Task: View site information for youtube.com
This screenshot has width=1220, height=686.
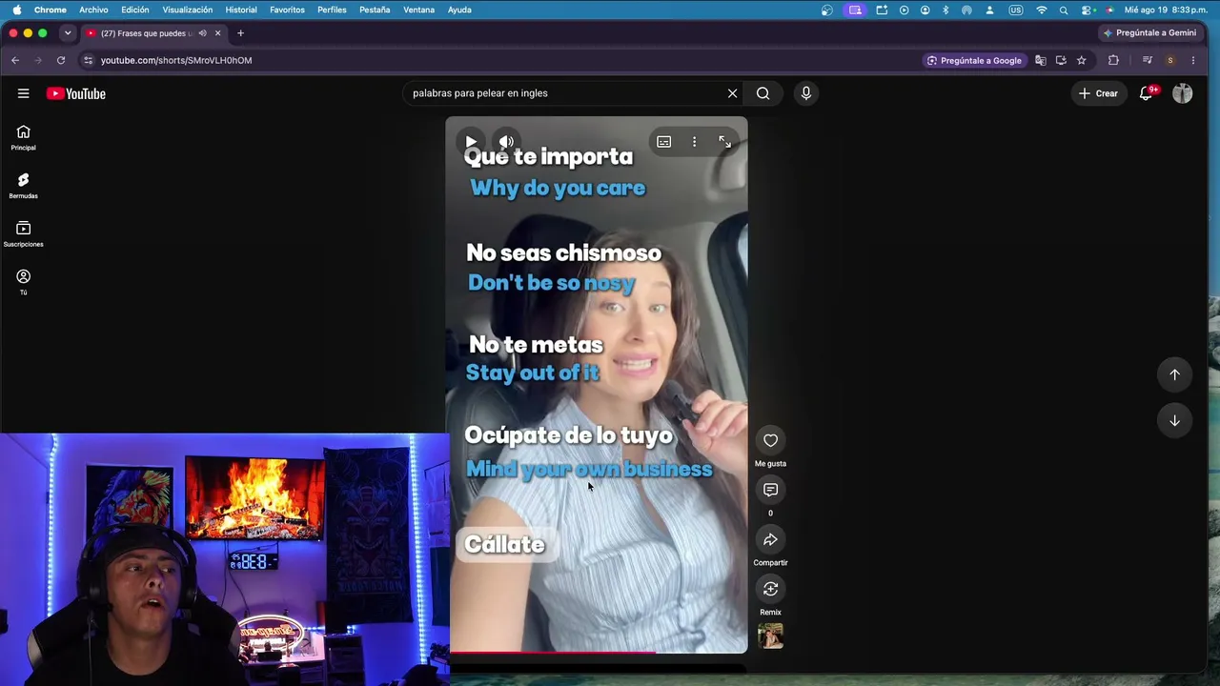Action: point(88,60)
